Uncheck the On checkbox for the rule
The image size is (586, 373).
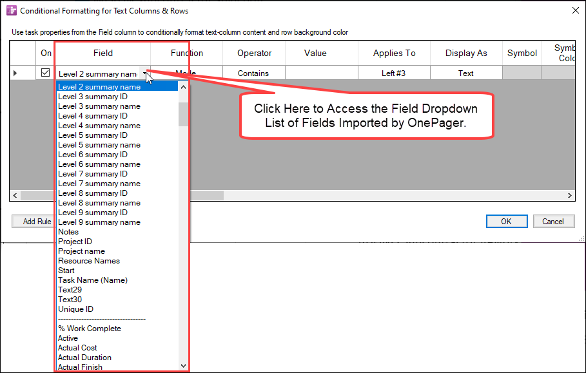point(44,72)
